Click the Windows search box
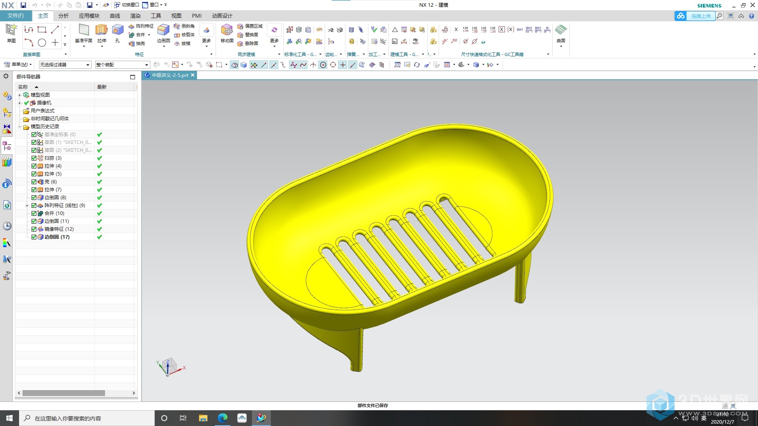Screen dimensions: 758x426 [87, 418]
